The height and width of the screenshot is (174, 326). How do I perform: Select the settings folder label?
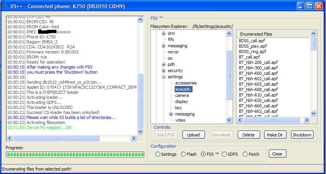(x=175, y=77)
